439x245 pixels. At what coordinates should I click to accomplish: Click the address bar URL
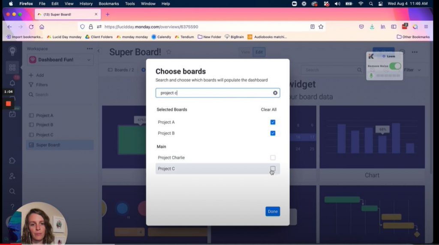click(151, 27)
